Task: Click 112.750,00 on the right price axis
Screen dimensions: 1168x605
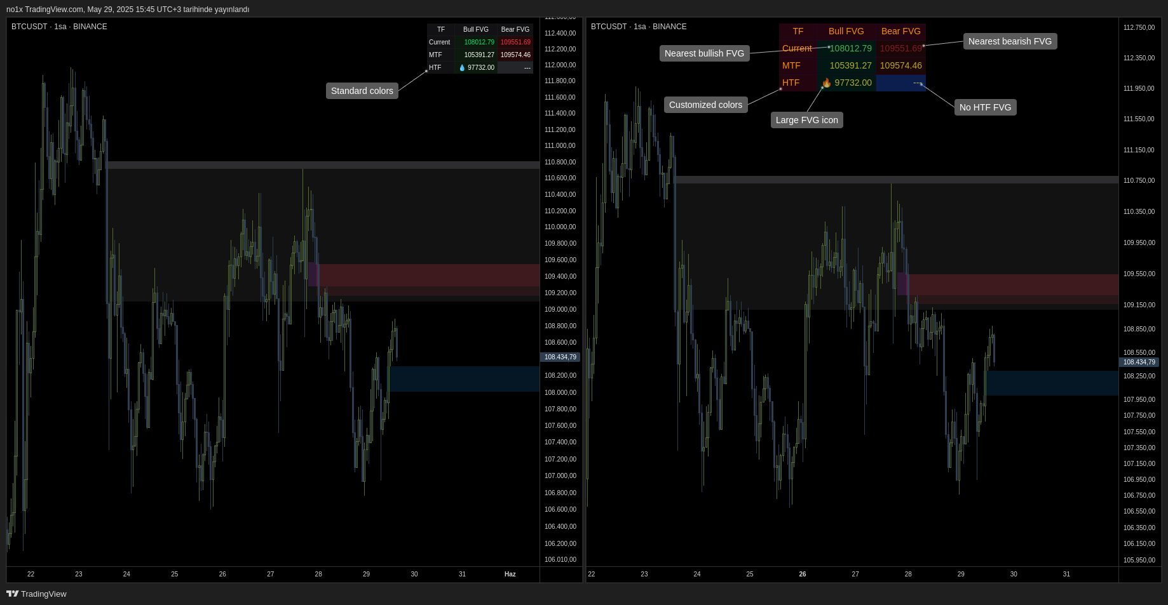Action: (x=1139, y=27)
